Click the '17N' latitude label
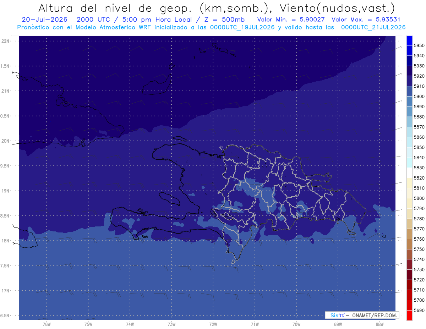This screenshot has height=329, width=426. click(6, 291)
